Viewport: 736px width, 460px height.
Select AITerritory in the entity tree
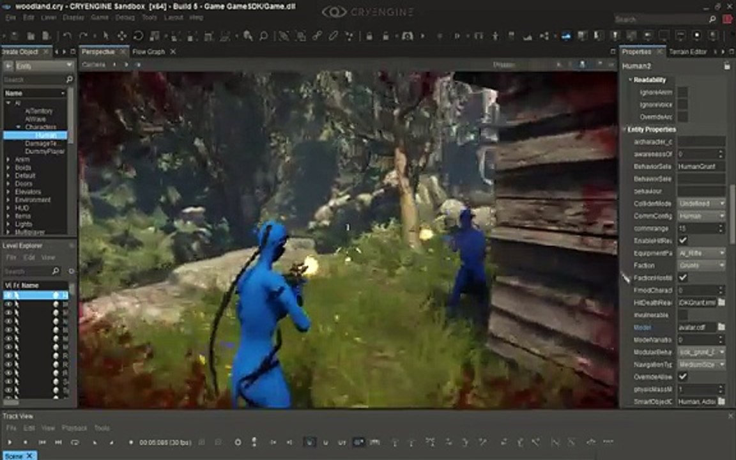pos(39,111)
